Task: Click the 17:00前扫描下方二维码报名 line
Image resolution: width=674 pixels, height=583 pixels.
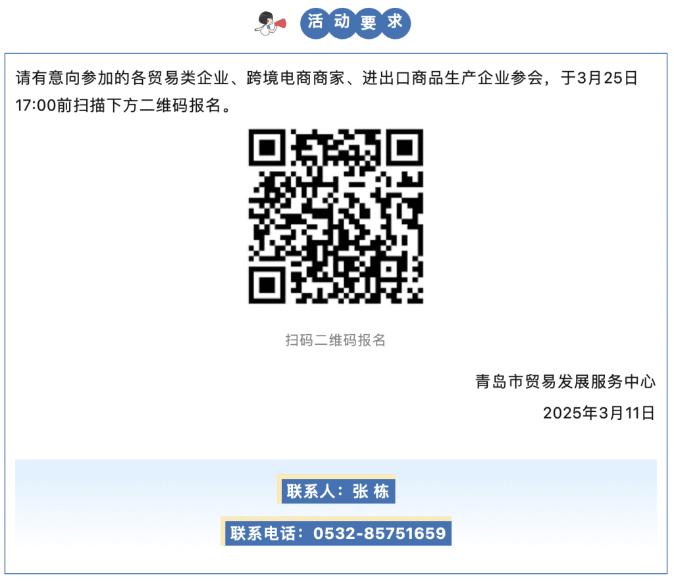Action: (123, 105)
